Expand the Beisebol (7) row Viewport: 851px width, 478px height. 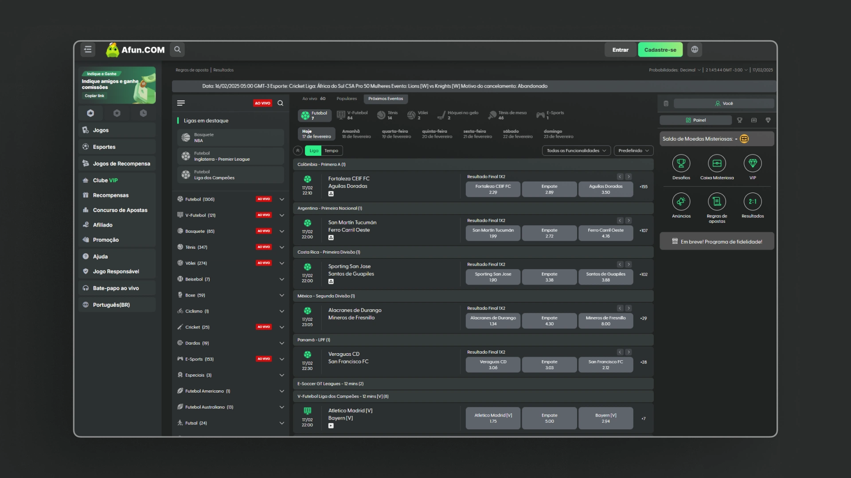point(230,279)
